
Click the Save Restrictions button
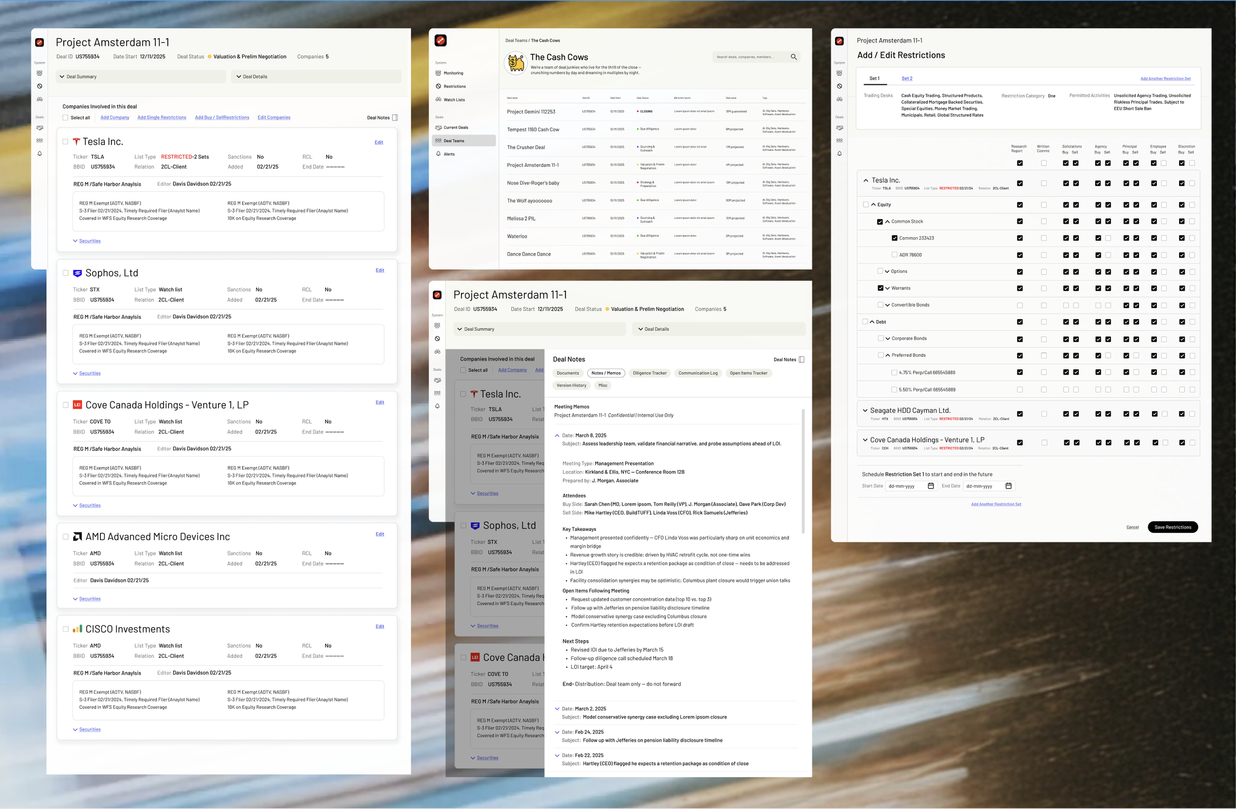[1172, 527]
